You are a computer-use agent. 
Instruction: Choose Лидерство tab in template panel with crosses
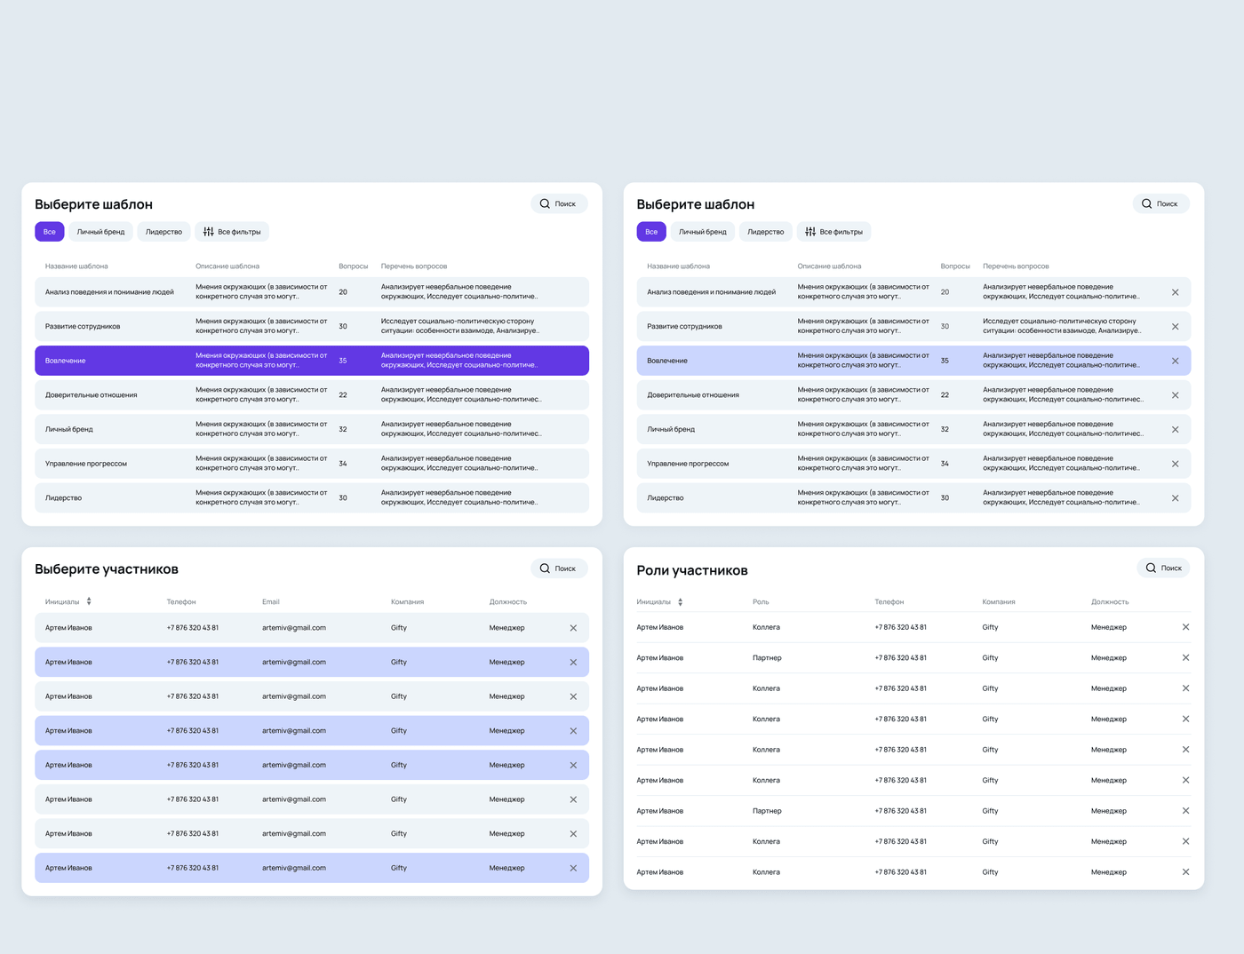tap(766, 232)
